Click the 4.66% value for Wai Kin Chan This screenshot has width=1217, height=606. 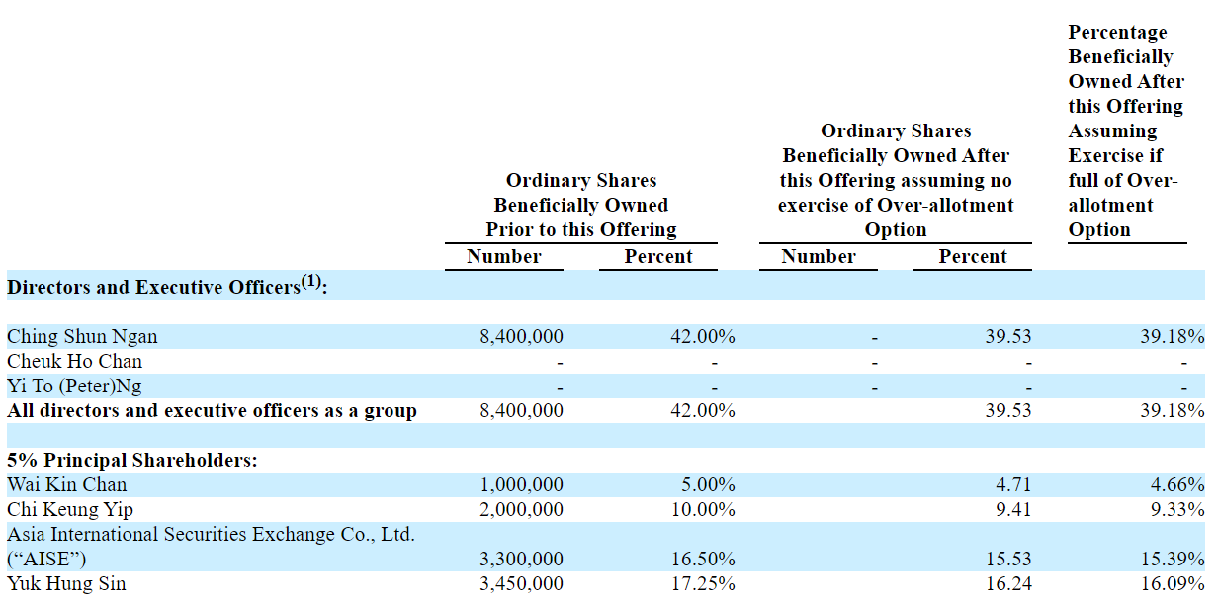click(1177, 484)
